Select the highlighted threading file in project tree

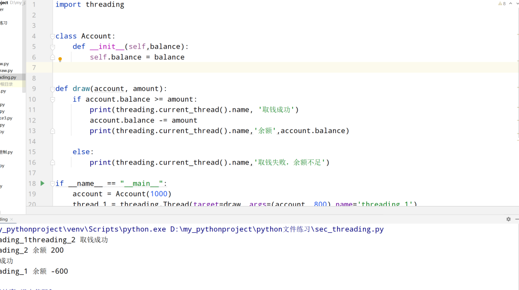click(x=9, y=77)
